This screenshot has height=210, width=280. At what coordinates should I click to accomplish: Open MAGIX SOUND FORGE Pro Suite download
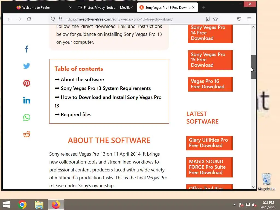[209, 167]
